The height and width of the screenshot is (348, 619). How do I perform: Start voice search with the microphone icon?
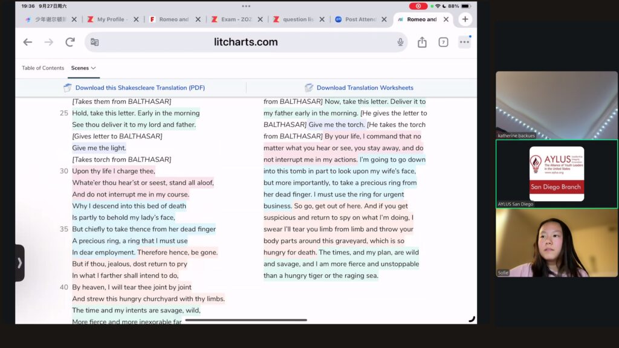(400, 42)
